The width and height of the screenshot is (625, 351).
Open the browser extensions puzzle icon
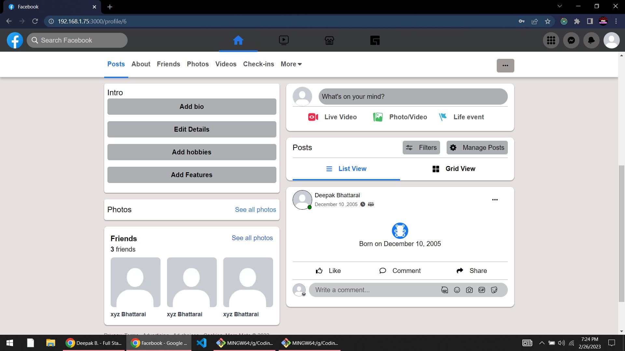(577, 21)
